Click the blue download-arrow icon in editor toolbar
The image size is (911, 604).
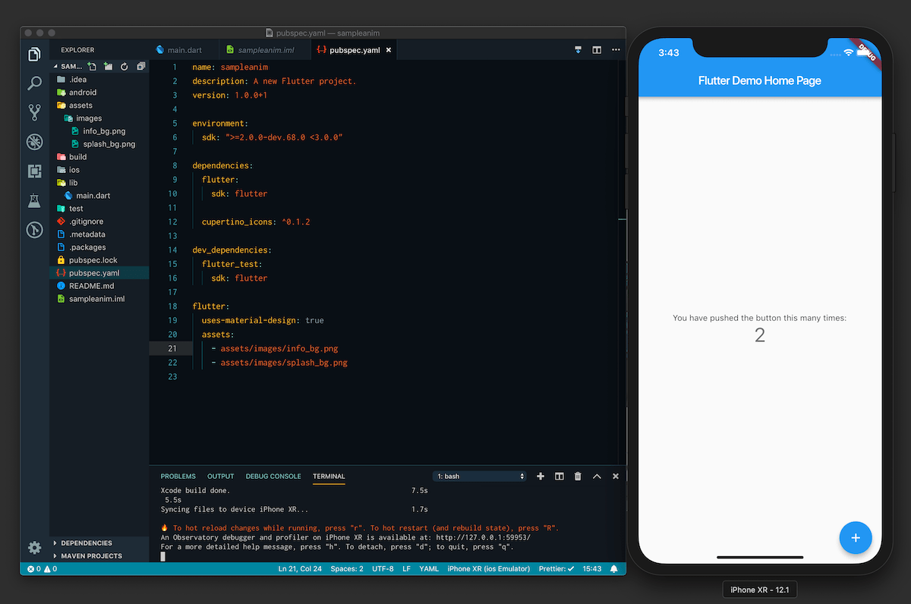point(578,50)
